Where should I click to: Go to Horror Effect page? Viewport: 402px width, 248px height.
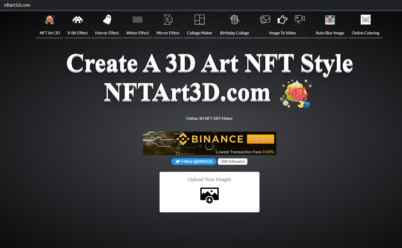pyautogui.click(x=107, y=33)
